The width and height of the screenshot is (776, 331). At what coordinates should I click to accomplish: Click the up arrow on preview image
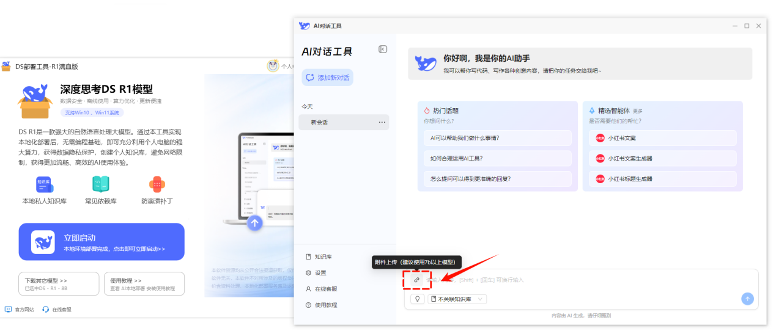pyautogui.click(x=255, y=223)
